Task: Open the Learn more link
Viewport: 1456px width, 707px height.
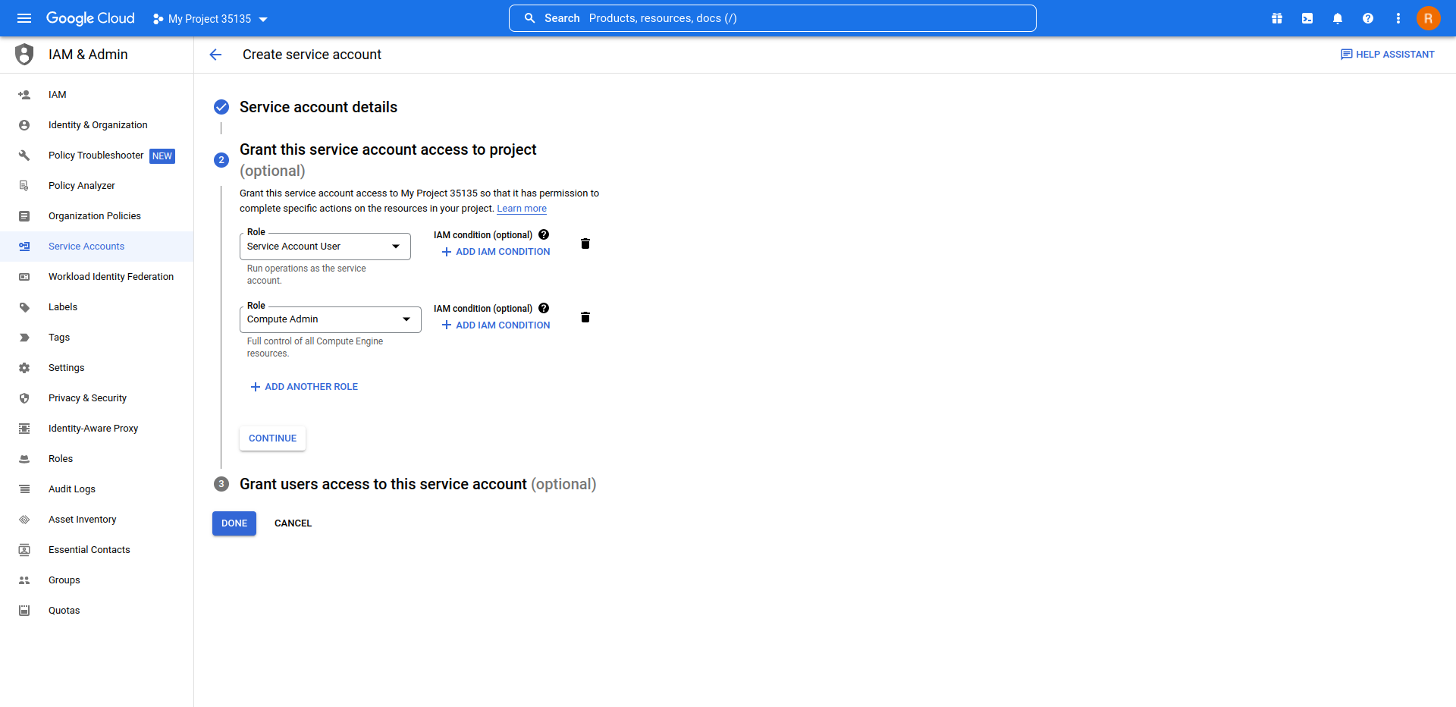Action: 521,208
